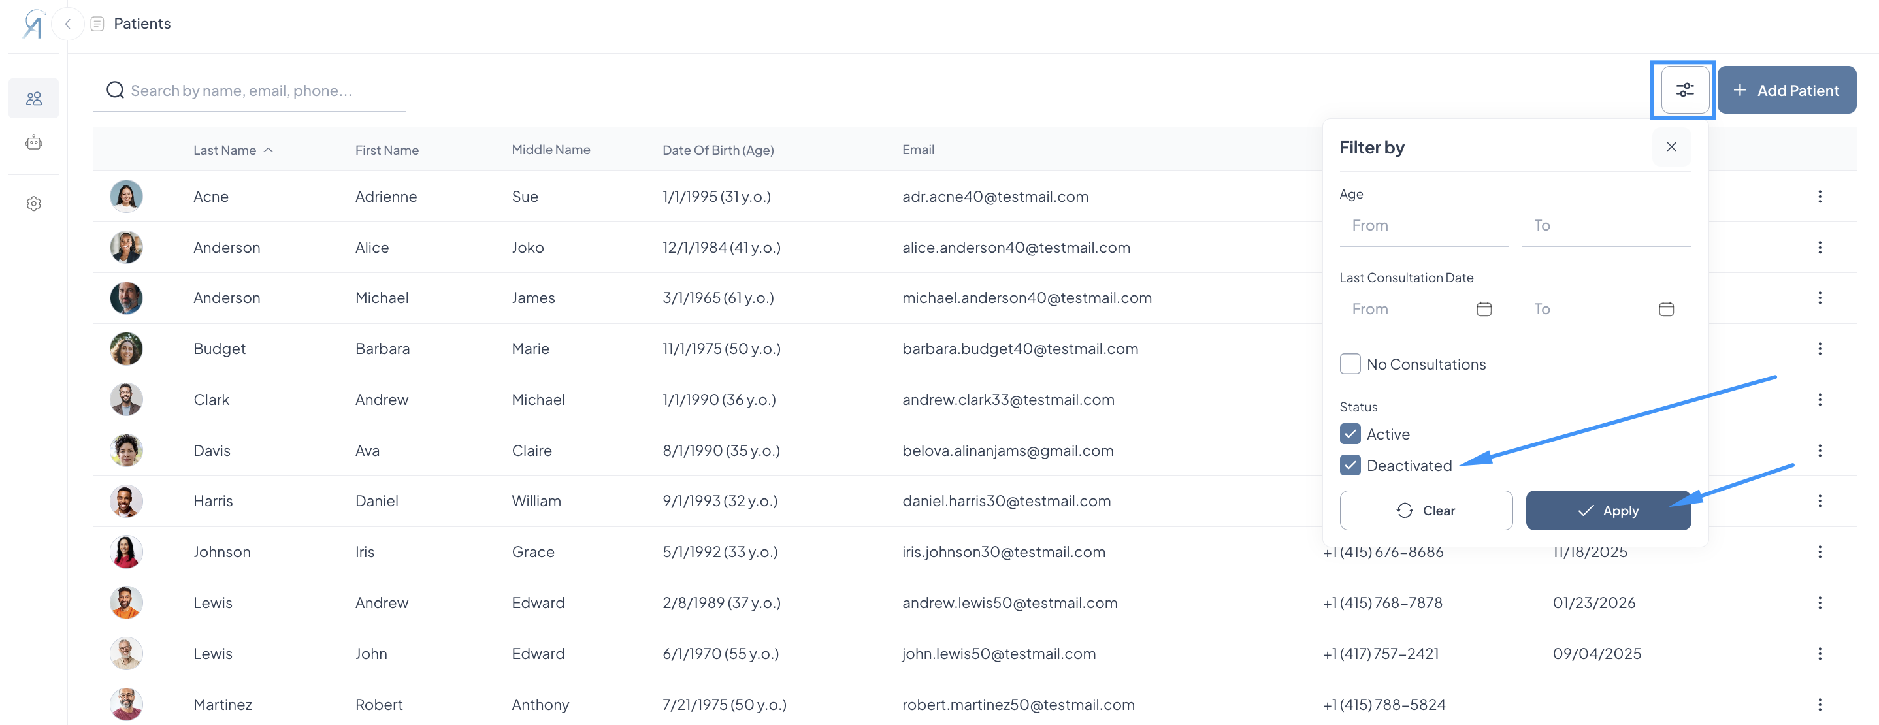1879x725 pixels.
Task: Apply the selected filters
Action: point(1607,511)
